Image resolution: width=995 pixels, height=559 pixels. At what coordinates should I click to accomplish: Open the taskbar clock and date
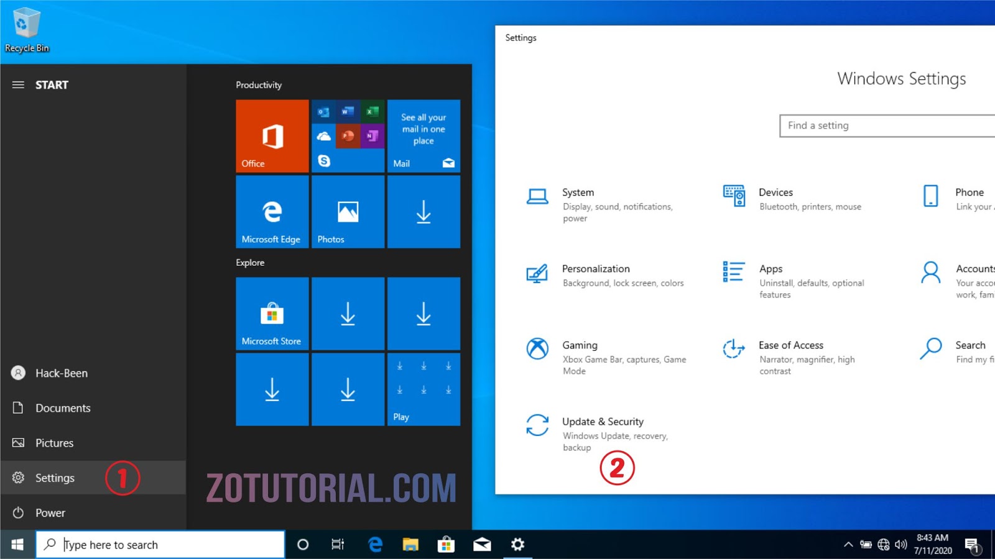point(933,544)
